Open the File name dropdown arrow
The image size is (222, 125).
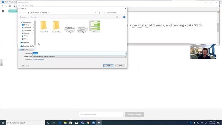[125, 53]
